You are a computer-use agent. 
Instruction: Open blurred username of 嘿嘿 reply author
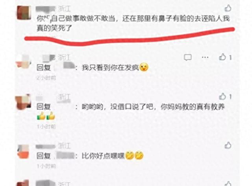[x=46, y=147]
